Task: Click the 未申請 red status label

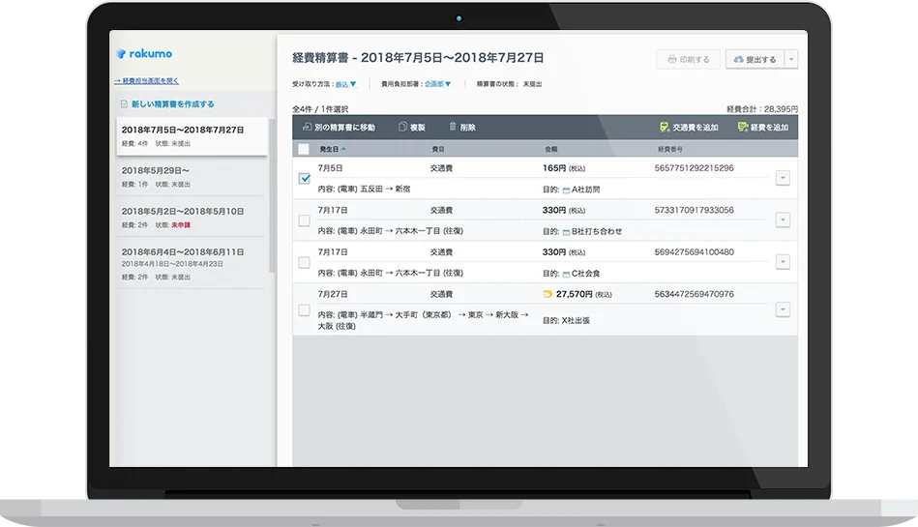Action: point(181,225)
